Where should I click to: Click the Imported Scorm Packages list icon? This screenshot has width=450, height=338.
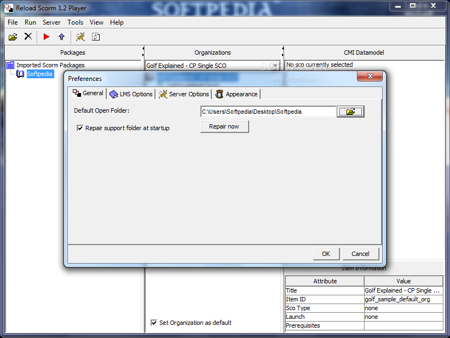pos(10,65)
